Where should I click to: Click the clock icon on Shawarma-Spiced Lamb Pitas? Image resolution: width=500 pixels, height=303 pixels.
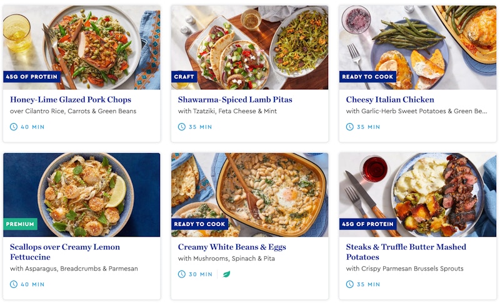181,127
